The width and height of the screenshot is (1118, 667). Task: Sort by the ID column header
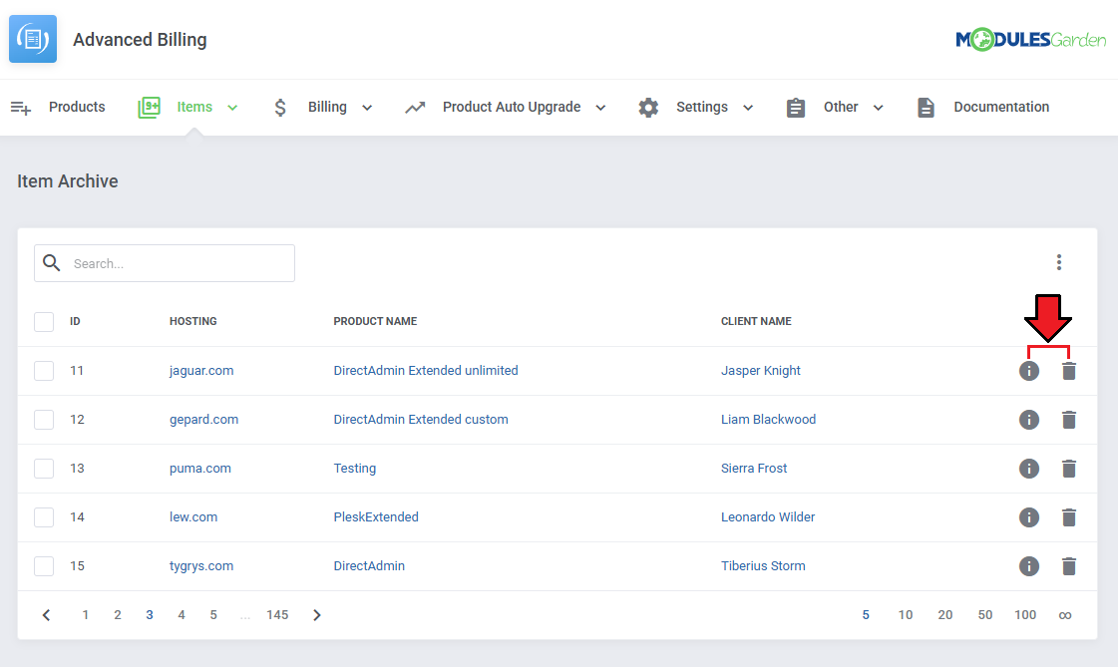[75, 321]
